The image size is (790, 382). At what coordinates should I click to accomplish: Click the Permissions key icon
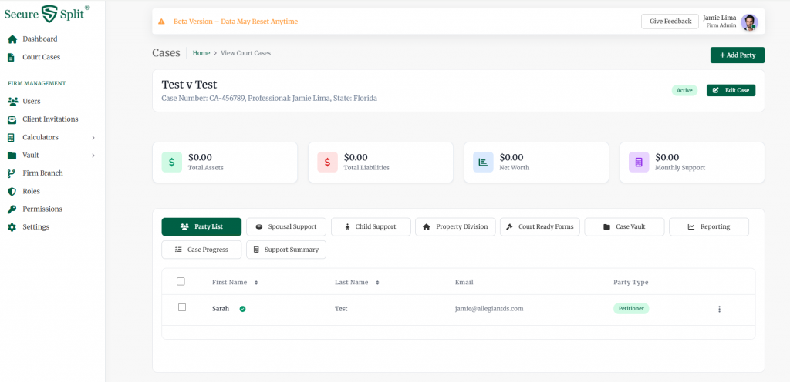coord(12,209)
